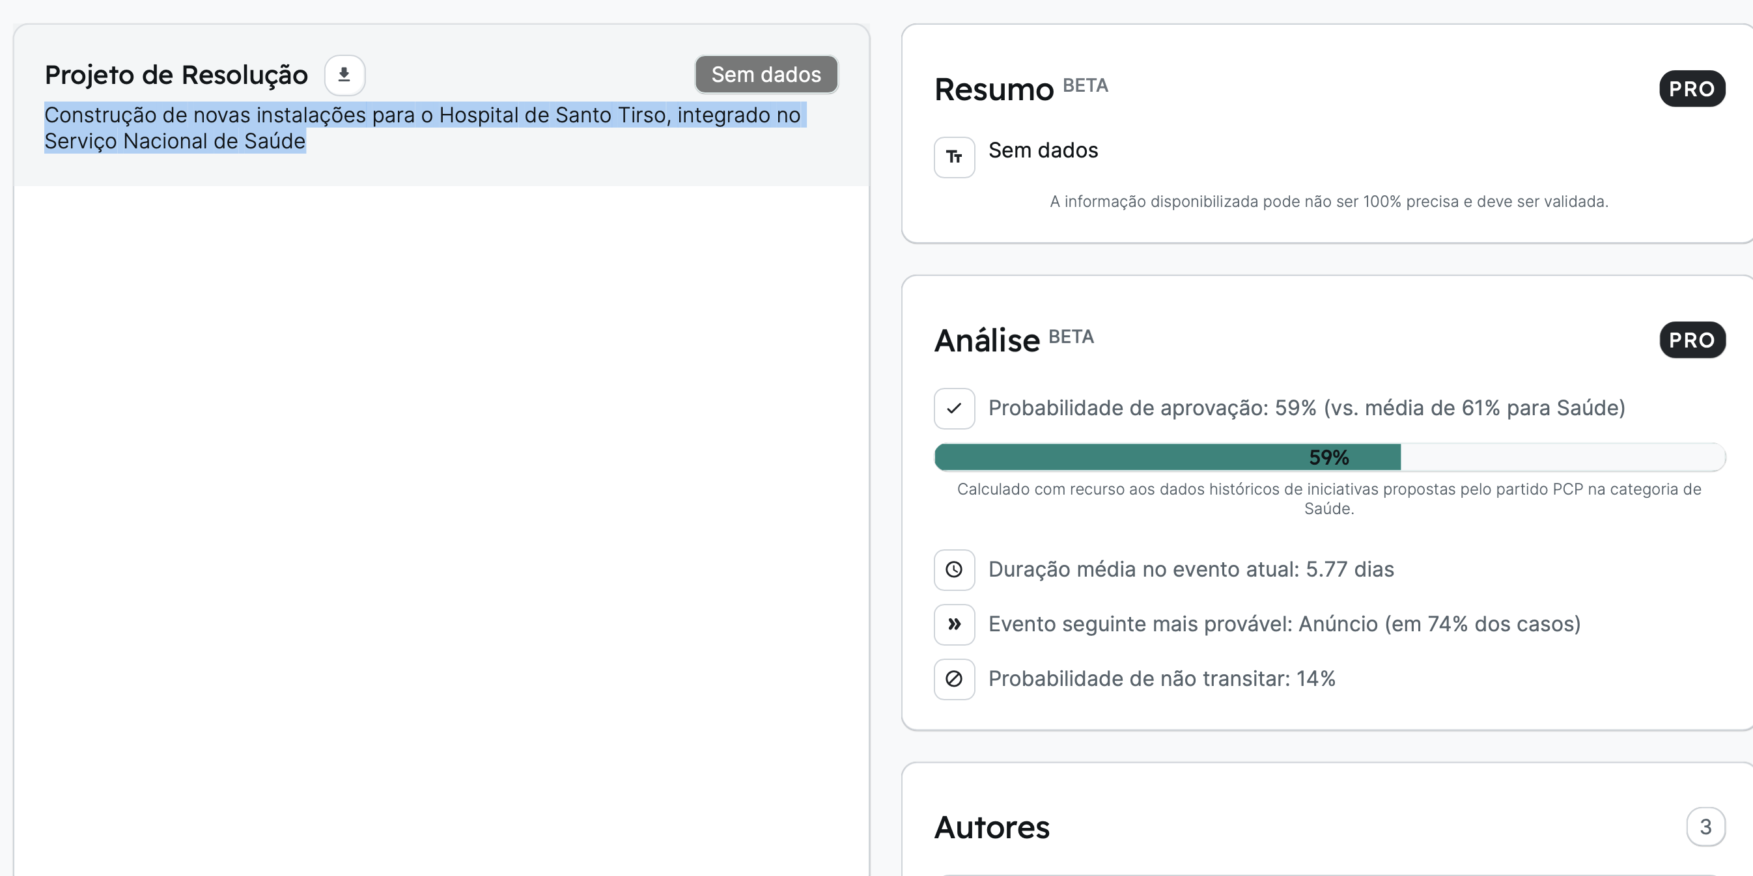Click the Autores section heading
The width and height of the screenshot is (1753, 876).
point(992,827)
